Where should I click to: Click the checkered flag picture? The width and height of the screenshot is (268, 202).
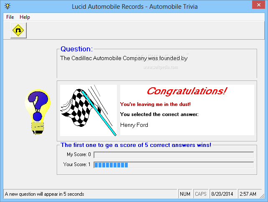click(88, 110)
